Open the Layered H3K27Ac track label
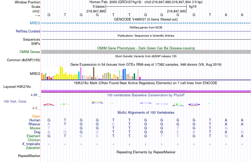The image size is (251, 162). click(17, 87)
